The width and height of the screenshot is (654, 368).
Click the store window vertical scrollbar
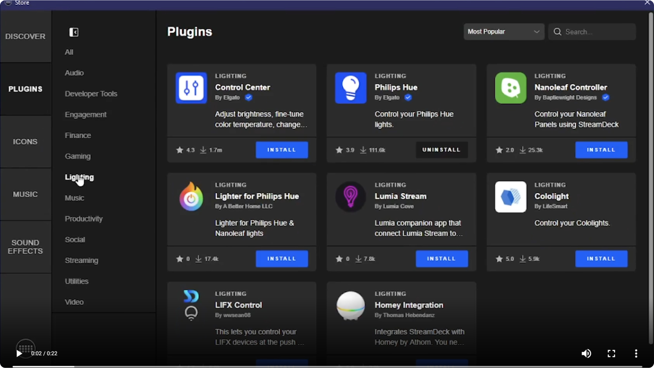[651, 178]
